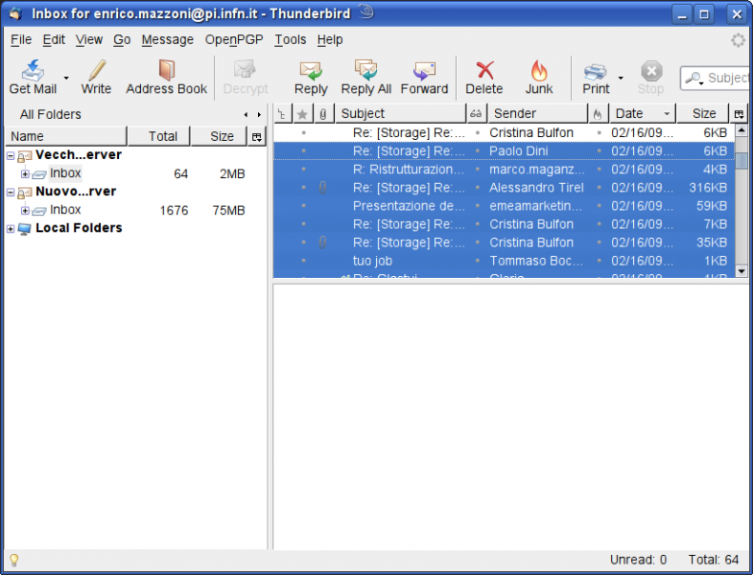Expand the Local Folders tree

point(11,228)
